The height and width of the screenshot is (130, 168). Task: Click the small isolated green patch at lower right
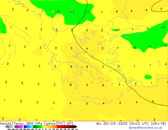[x=148, y=77]
